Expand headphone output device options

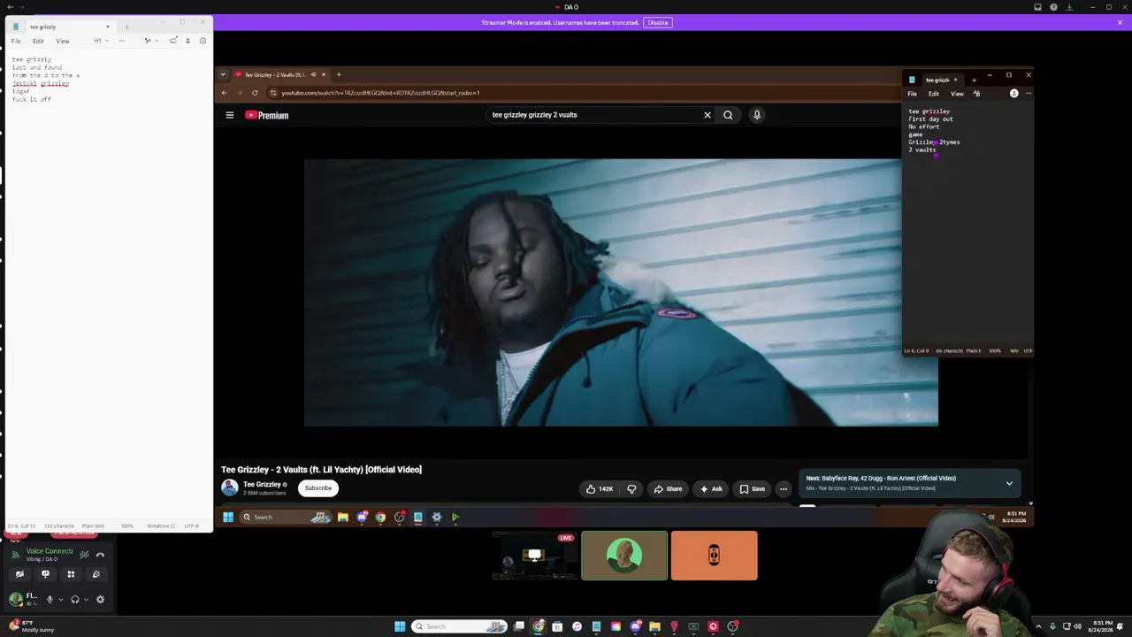pos(86,599)
